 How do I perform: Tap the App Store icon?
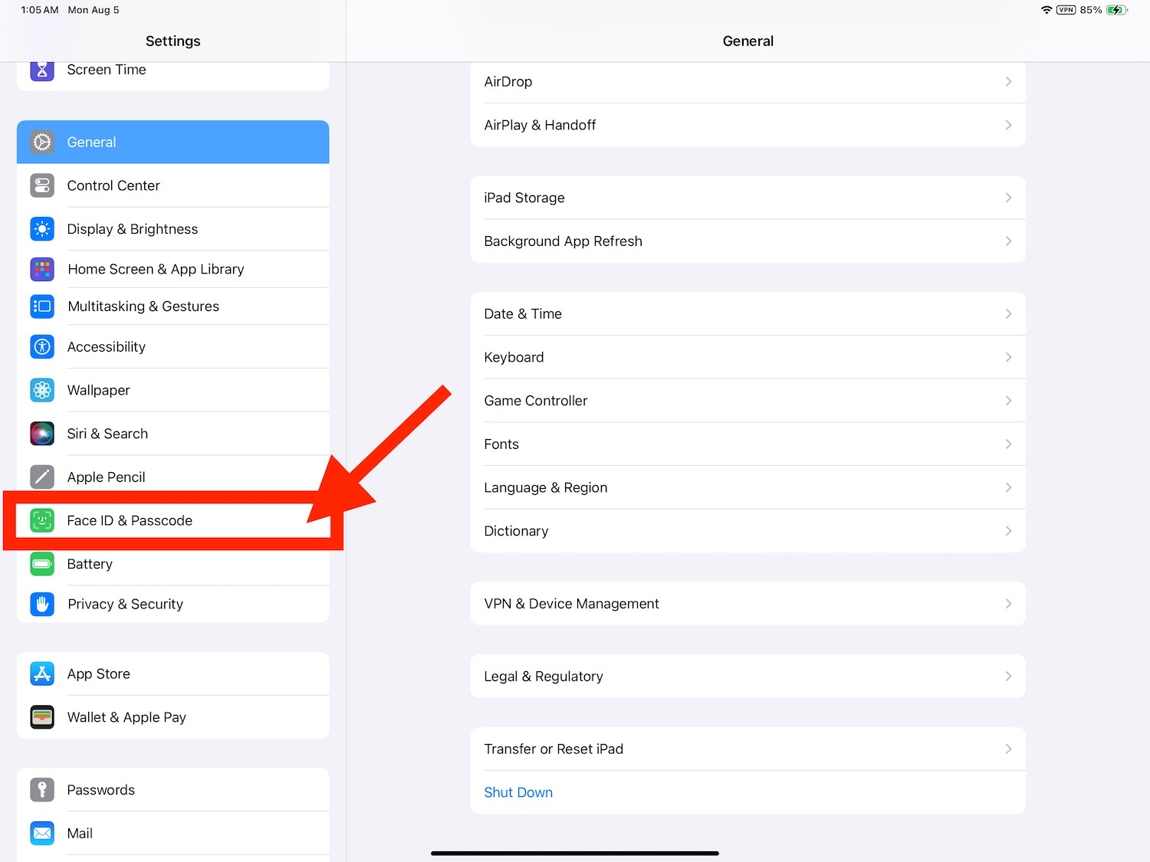42,674
